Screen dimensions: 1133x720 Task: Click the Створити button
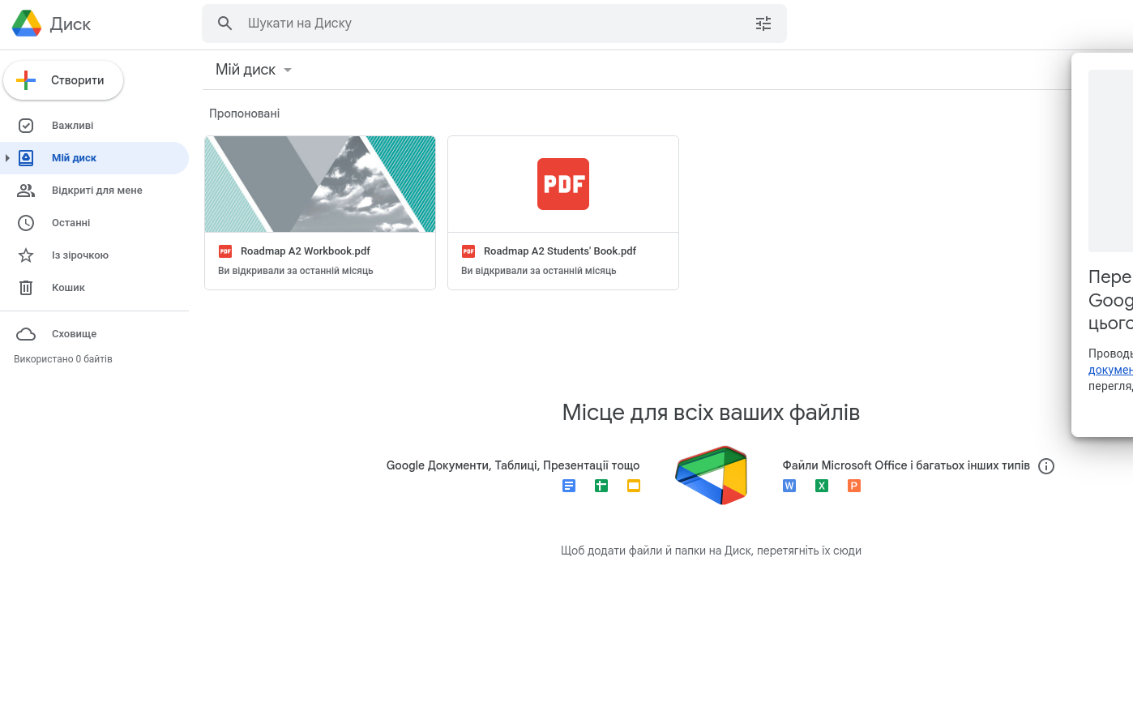(63, 80)
